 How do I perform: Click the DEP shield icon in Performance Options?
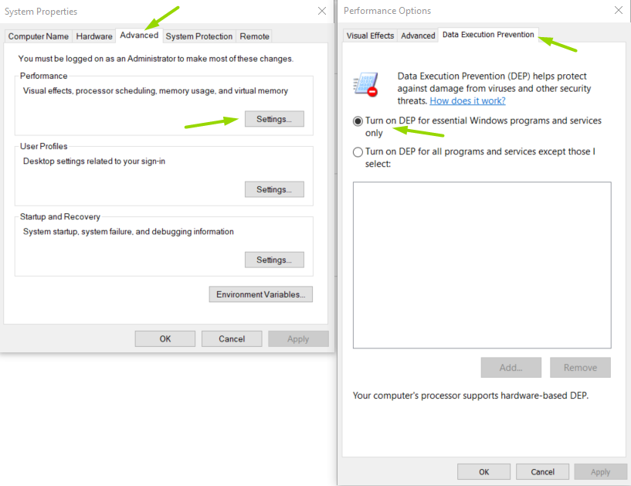pyautogui.click(x=365, y=84)
